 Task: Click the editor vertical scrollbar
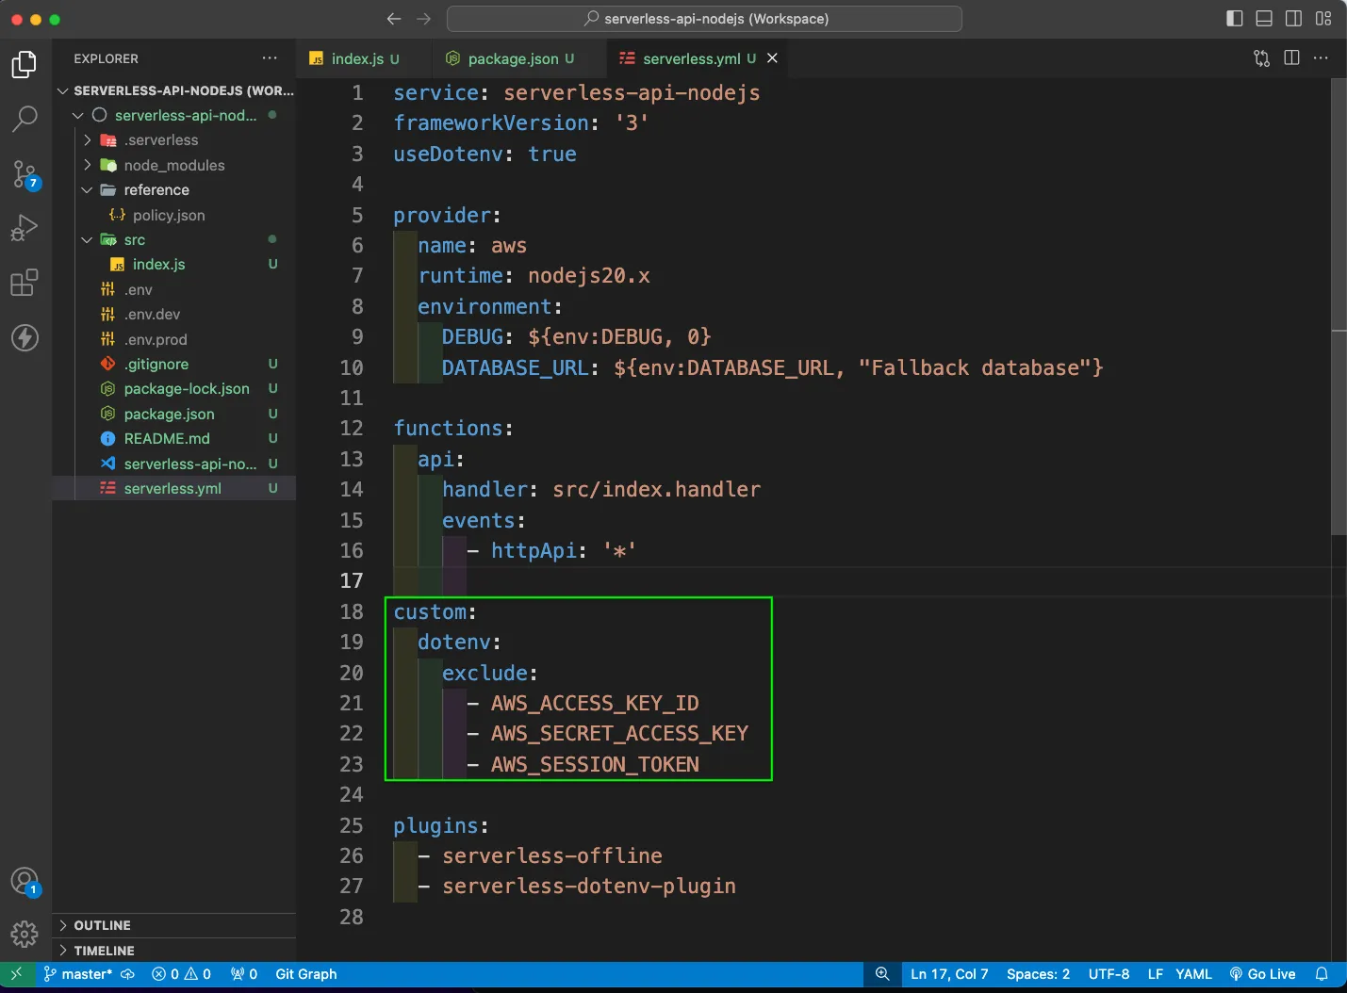[1339, 306]
